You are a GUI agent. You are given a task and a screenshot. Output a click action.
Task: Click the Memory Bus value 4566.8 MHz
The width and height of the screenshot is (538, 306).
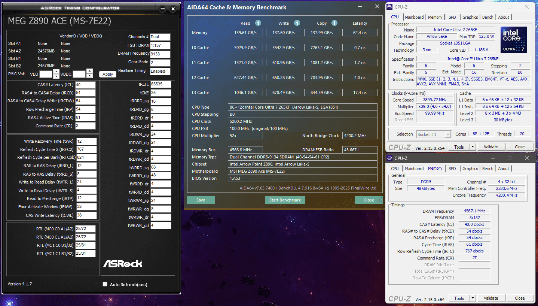tap(245, 150)
